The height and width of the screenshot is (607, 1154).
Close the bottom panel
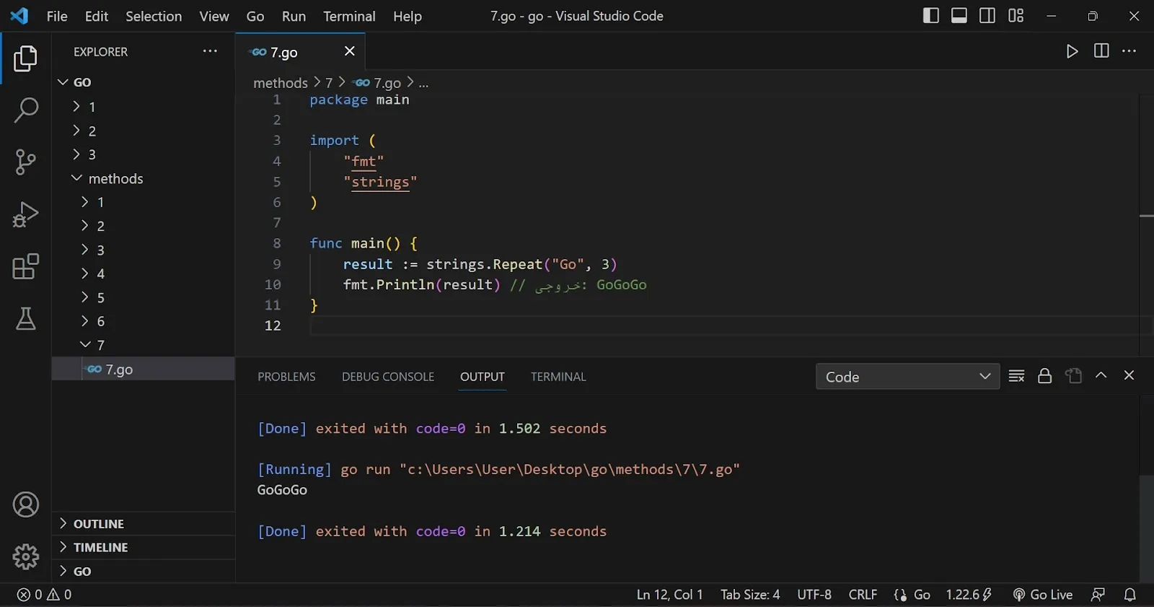pos(1129,375)
